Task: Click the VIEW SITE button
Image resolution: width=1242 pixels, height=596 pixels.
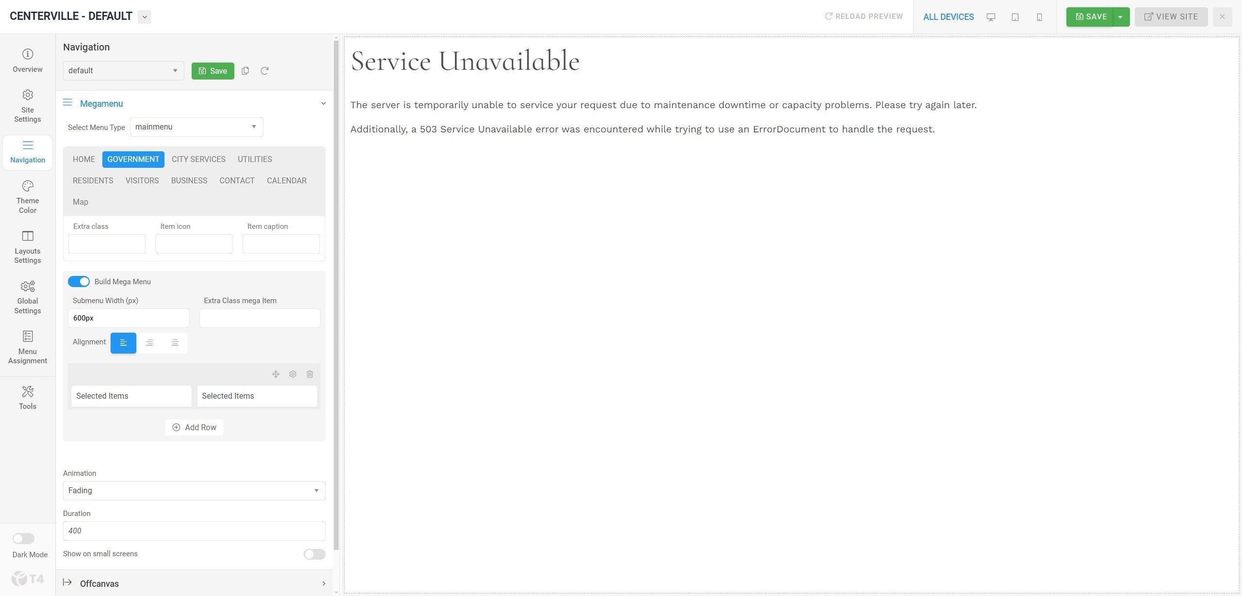Action: (1171, 17)
